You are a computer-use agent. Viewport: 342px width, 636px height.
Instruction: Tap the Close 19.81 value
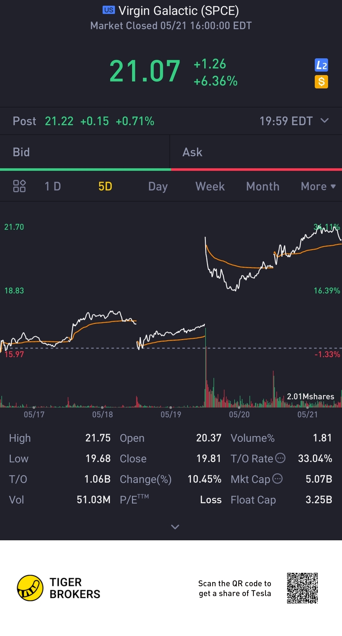(209, 459)
